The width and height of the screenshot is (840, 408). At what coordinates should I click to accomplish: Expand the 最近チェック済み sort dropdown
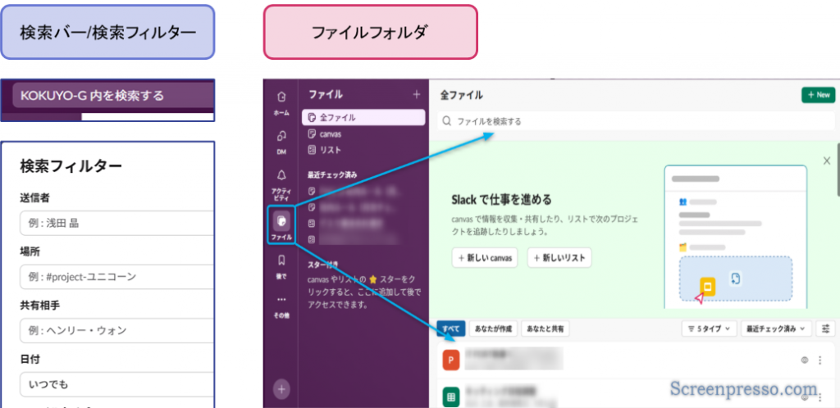point(774,329)
